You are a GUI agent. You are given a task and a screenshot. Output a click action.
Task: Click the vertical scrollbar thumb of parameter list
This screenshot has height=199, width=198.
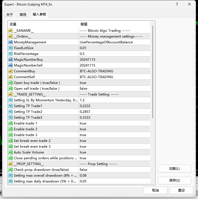click(153, 72)
